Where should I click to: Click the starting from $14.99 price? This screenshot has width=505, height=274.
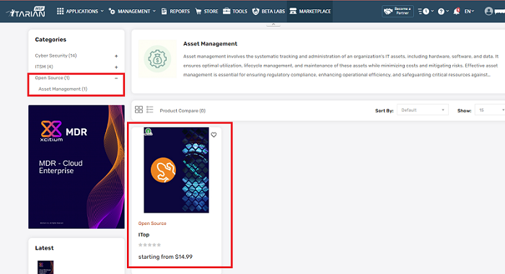pyautogui.click(x=165, y=257)
